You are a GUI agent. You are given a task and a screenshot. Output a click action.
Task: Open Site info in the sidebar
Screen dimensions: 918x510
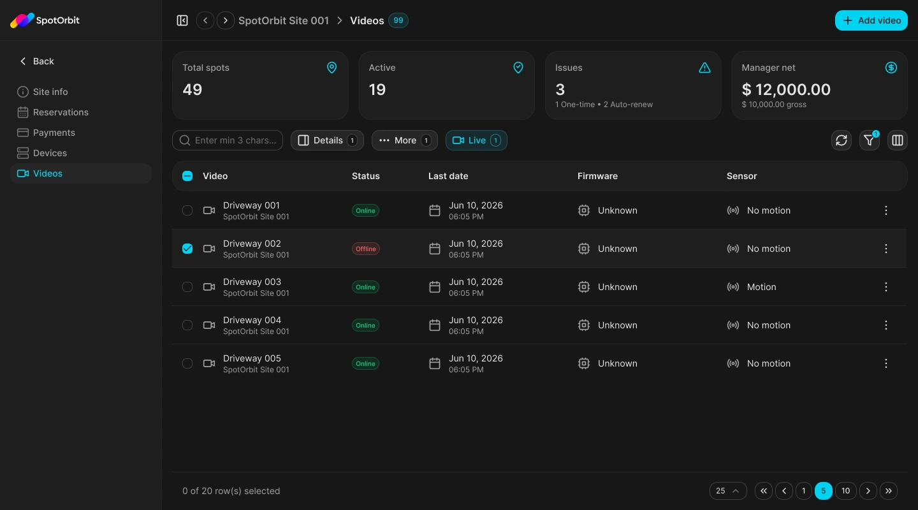click(x=81, y=92)
